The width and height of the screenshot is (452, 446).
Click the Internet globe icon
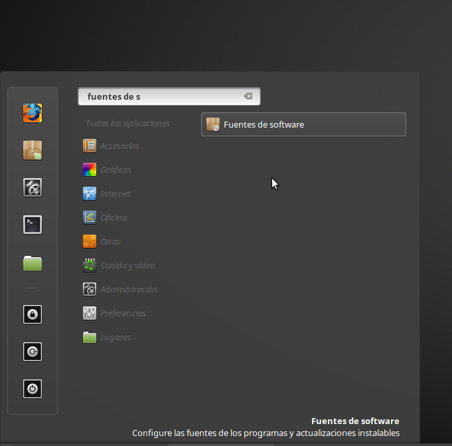[90, 193]
